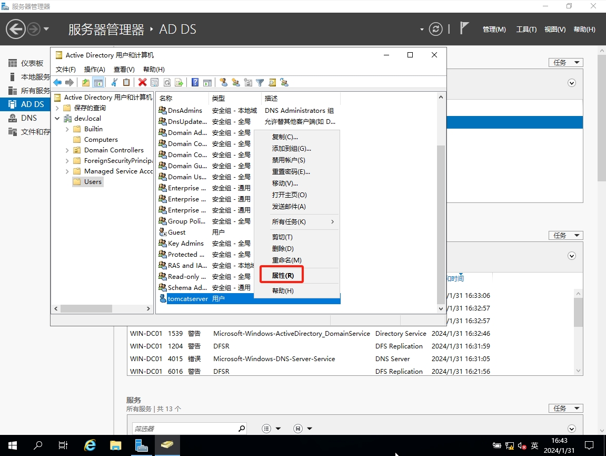Expand the Builtin tree node
Screen dimensions: 606x456
pos(67,129)
